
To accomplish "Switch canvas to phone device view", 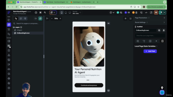I will pos(62,13).
